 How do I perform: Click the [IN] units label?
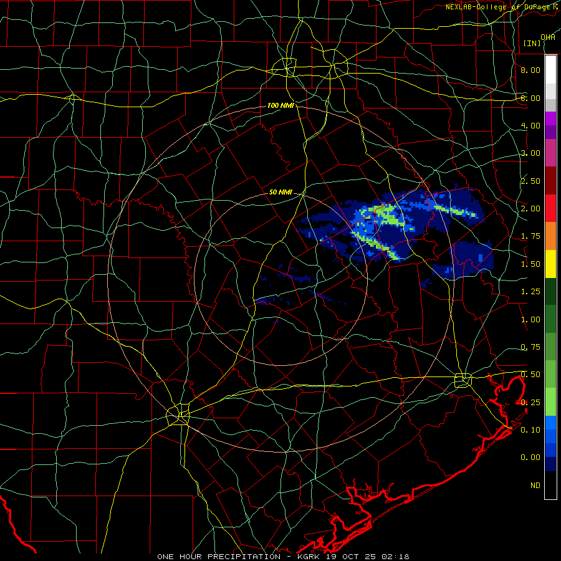click(532, 43)
